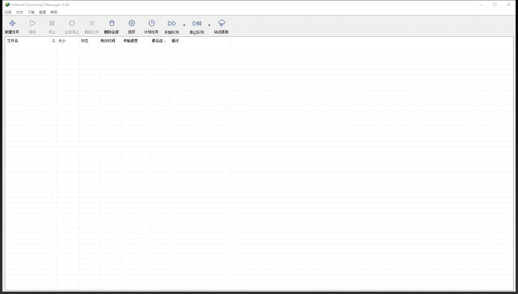This screenshot has height=294, width=518.
Task: Open the 计划任务 scheduler clock icon
Action: click(151, 23)
